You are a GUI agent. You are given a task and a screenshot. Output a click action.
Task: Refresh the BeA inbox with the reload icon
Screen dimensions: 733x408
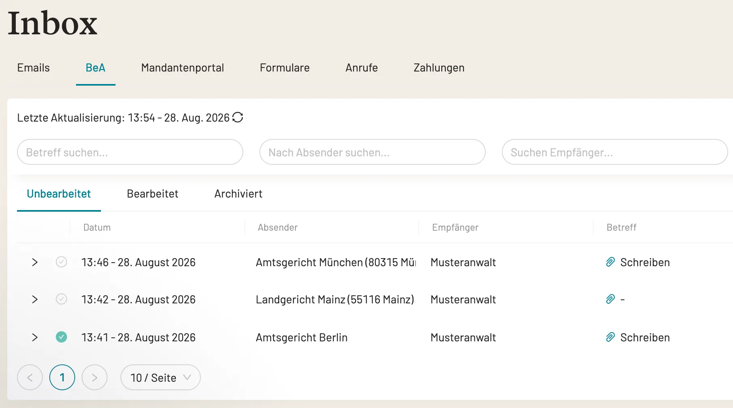pyautogui.click(x=238, y=117)
